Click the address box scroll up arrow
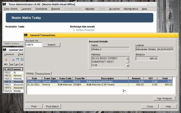Screen dimensions: 181x113 coord(127,58)
